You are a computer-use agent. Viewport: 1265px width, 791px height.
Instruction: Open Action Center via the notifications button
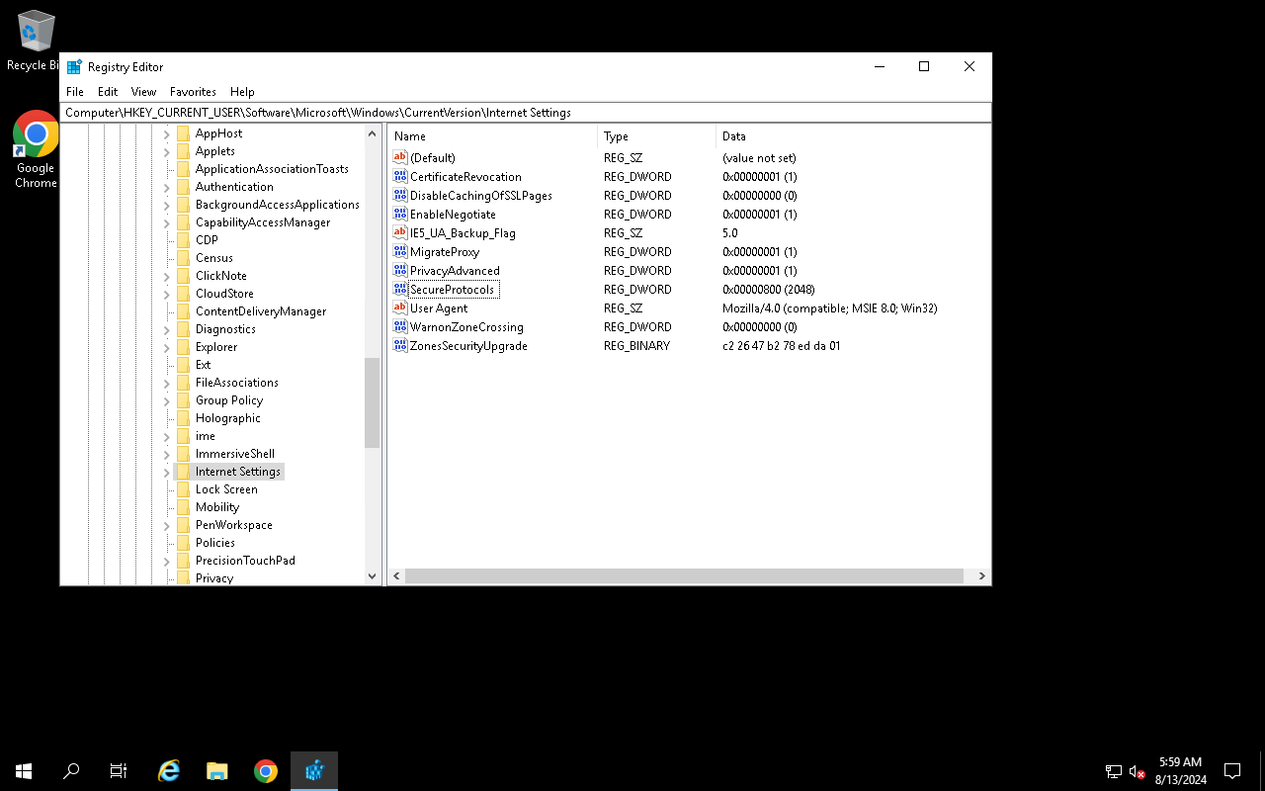(x=1231, y=770)
